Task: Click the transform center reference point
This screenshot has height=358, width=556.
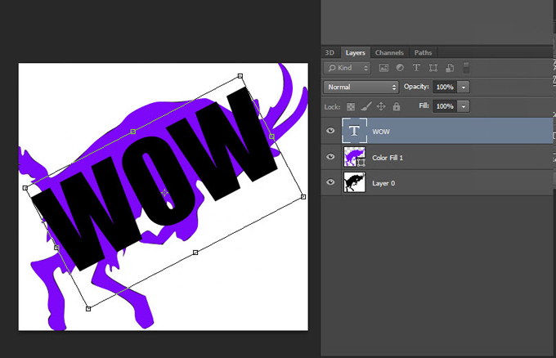Action: tap(164, 192)
